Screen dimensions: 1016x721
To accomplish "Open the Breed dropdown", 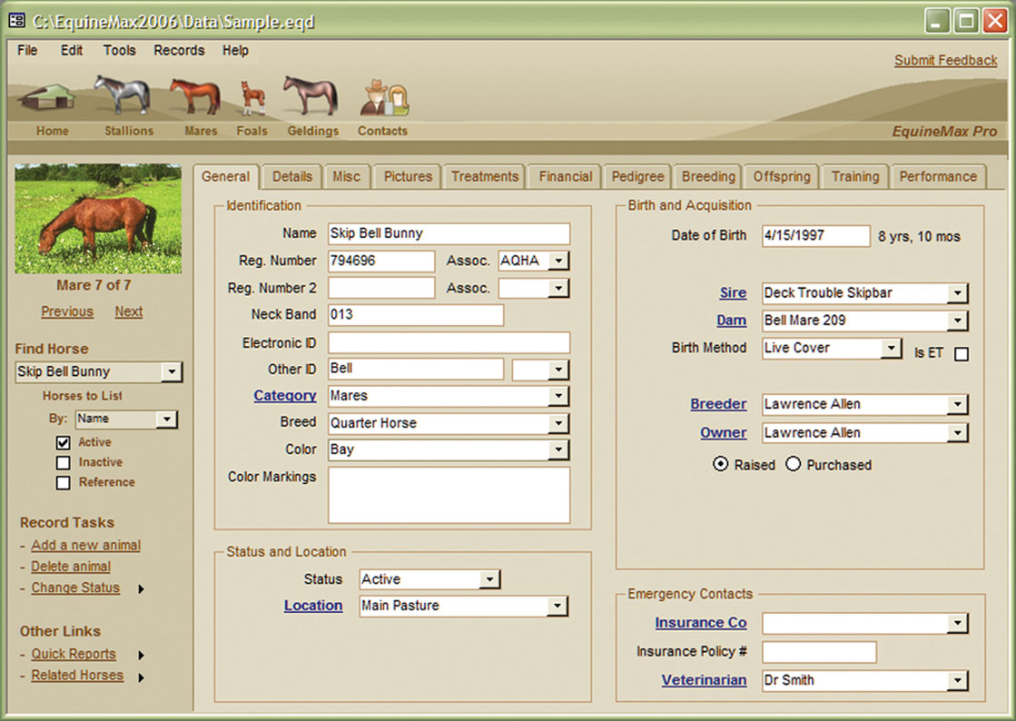I will pyautogui.click(x=561, y=422).
